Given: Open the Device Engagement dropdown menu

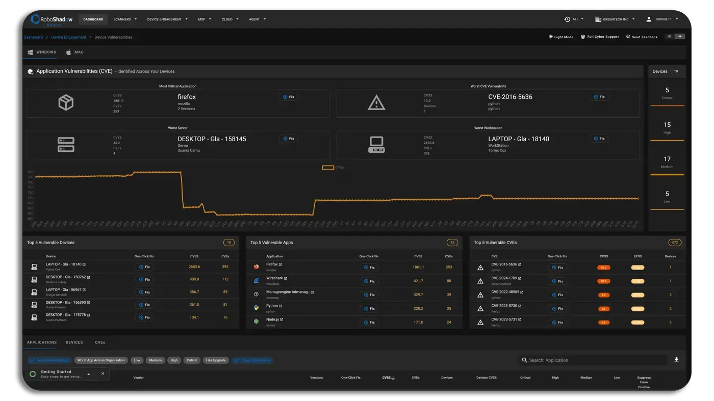Looking at the screenshot, I should [167, 19].
